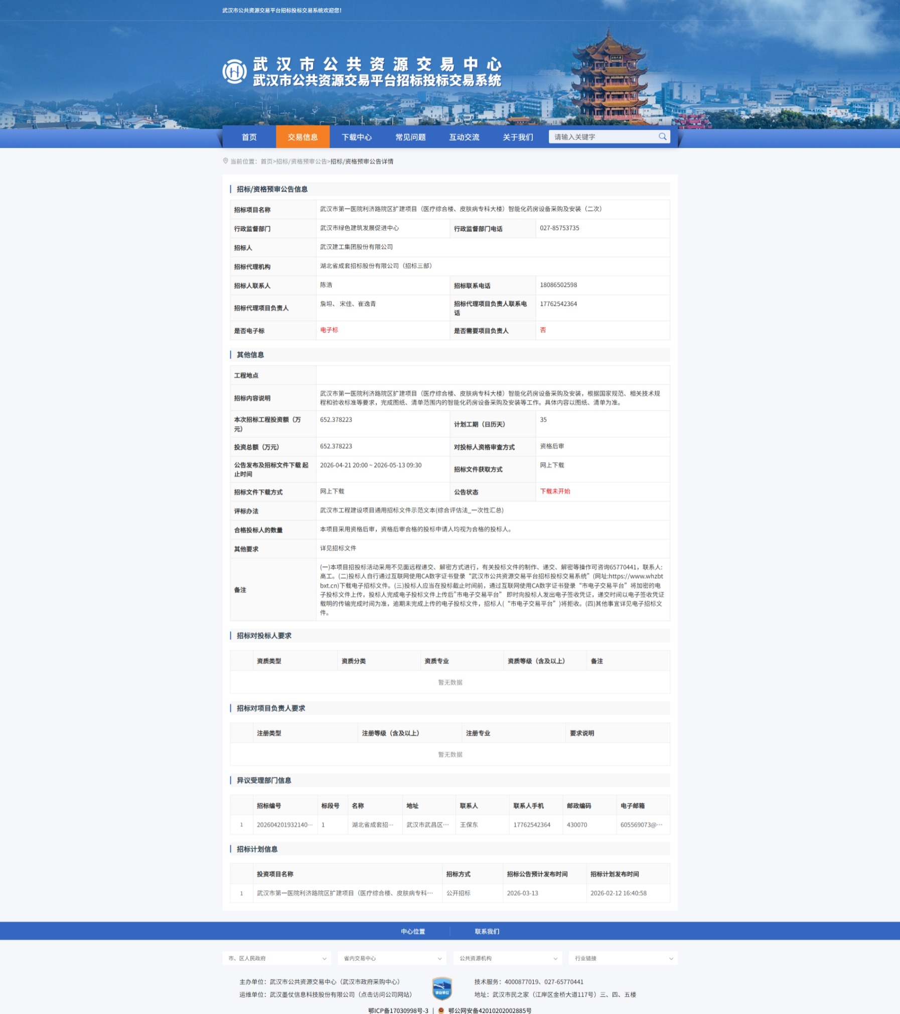Click the red 电子标 value
This screenshot has width=900, height=1014.
pyautogui.click(x=329, y=330)
